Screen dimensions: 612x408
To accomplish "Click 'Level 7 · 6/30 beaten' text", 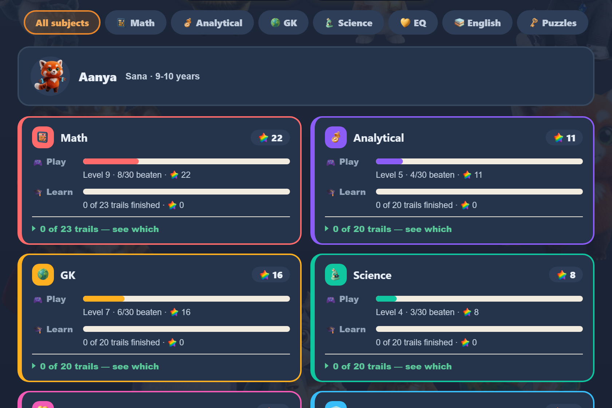I will (122, 312).
